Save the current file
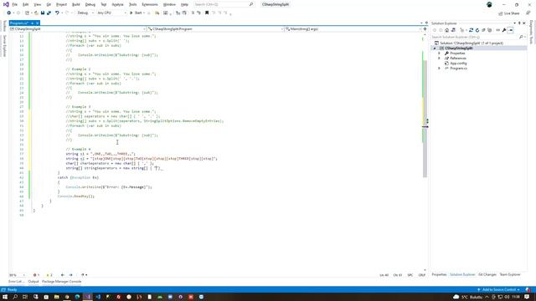 [x=43, y=13]
